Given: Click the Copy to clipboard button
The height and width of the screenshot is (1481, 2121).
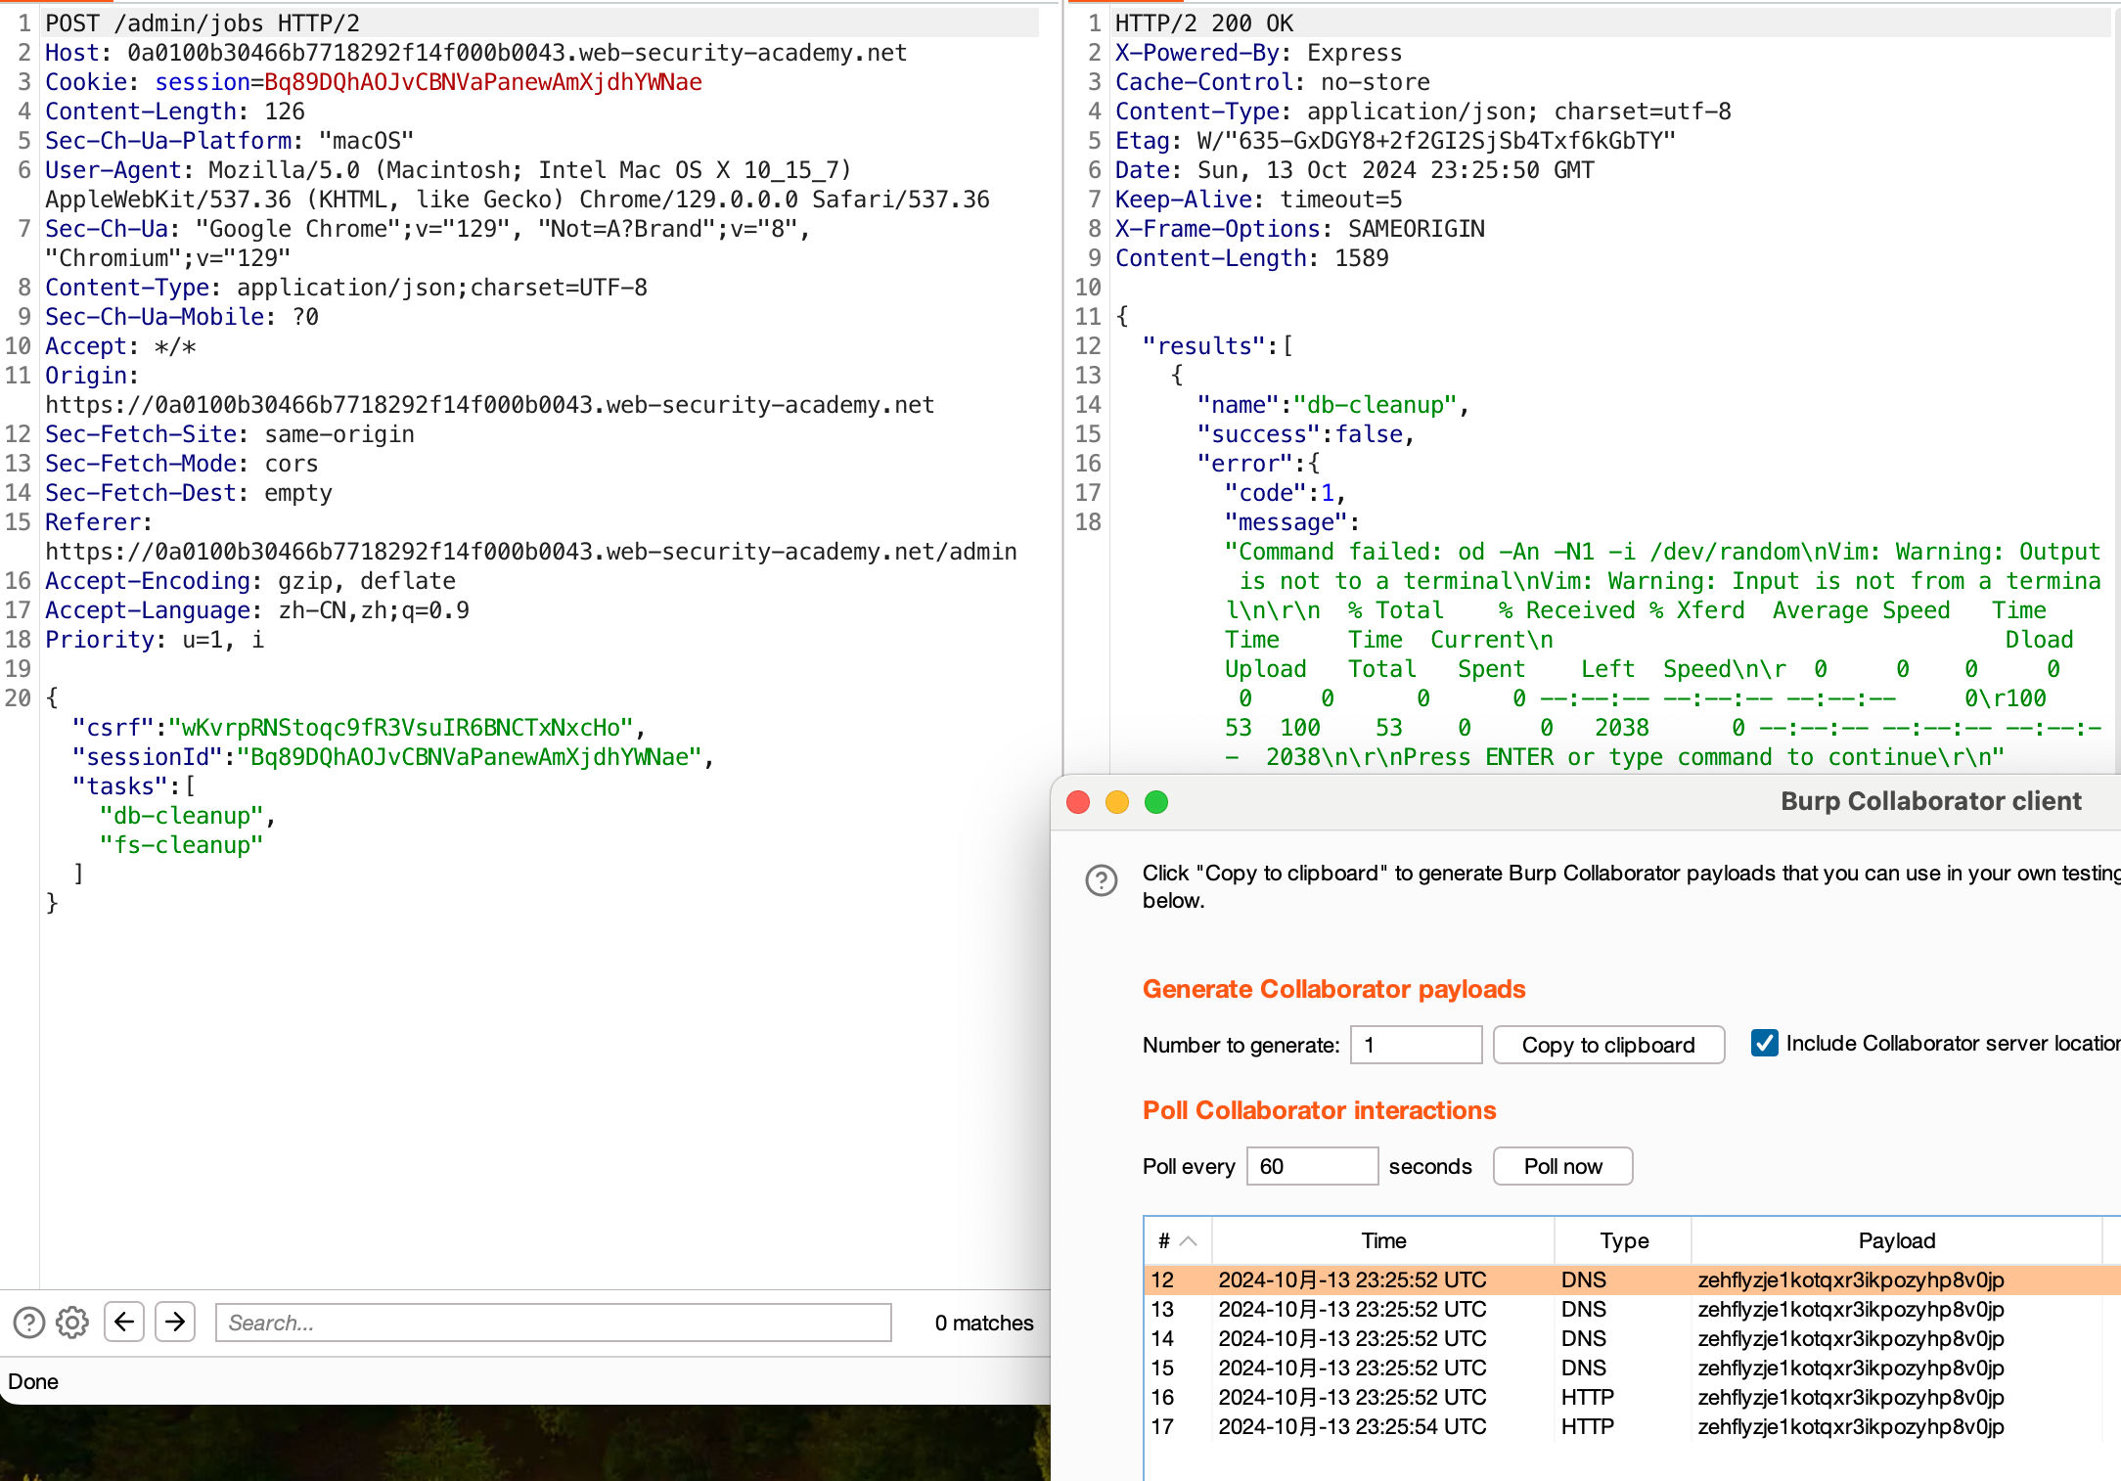Looking at the screenshot, I should pyautogui.click(x=1607, y=1044).
